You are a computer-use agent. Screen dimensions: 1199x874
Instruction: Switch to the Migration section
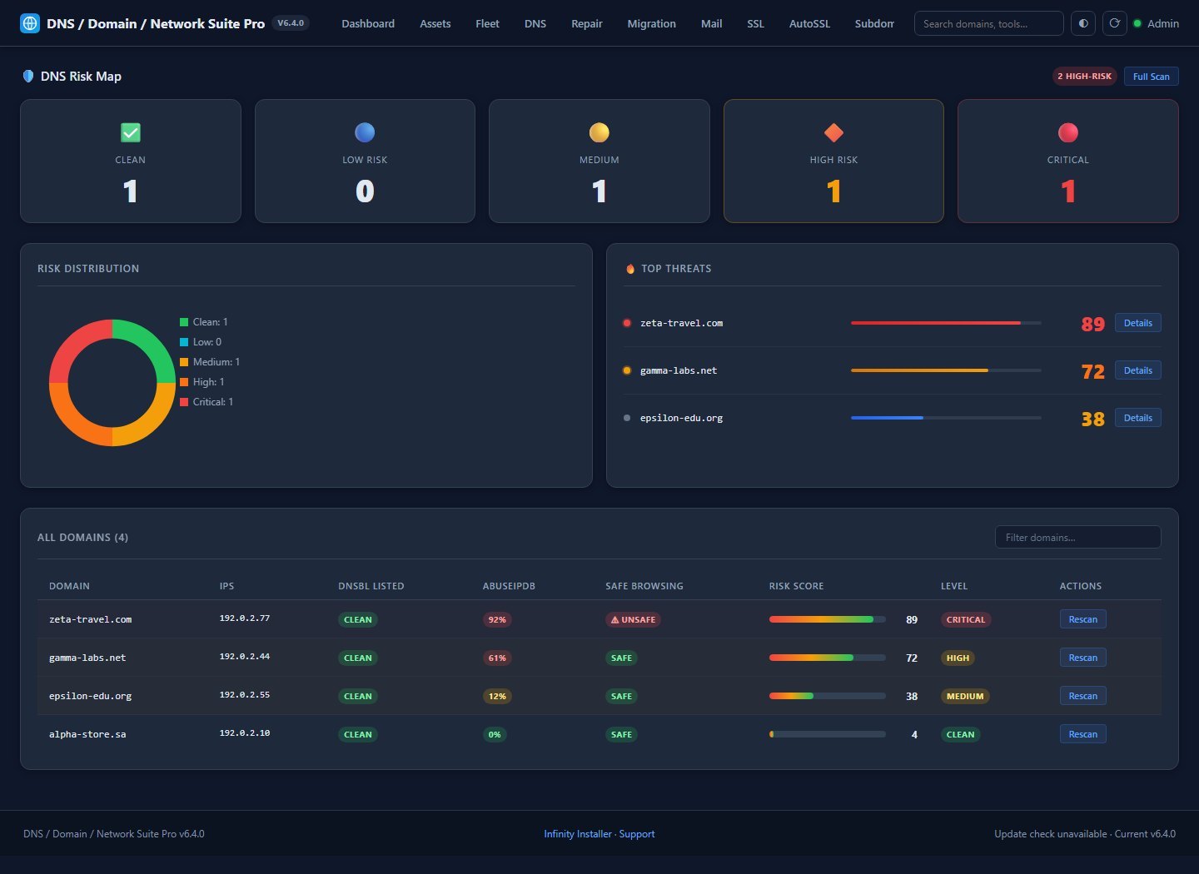coord(651,23)
